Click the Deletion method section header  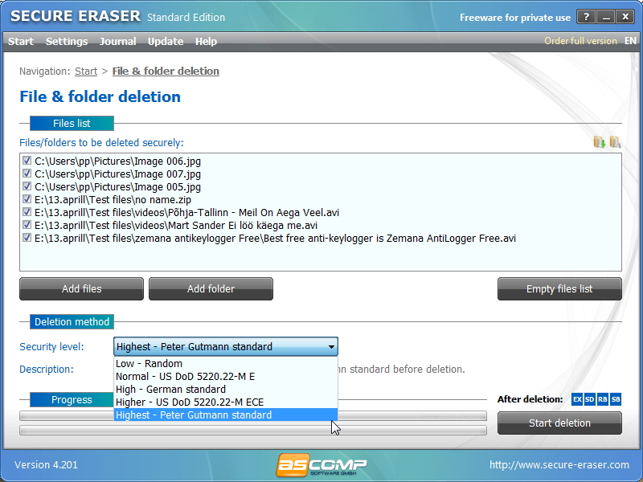pos(72,322)
